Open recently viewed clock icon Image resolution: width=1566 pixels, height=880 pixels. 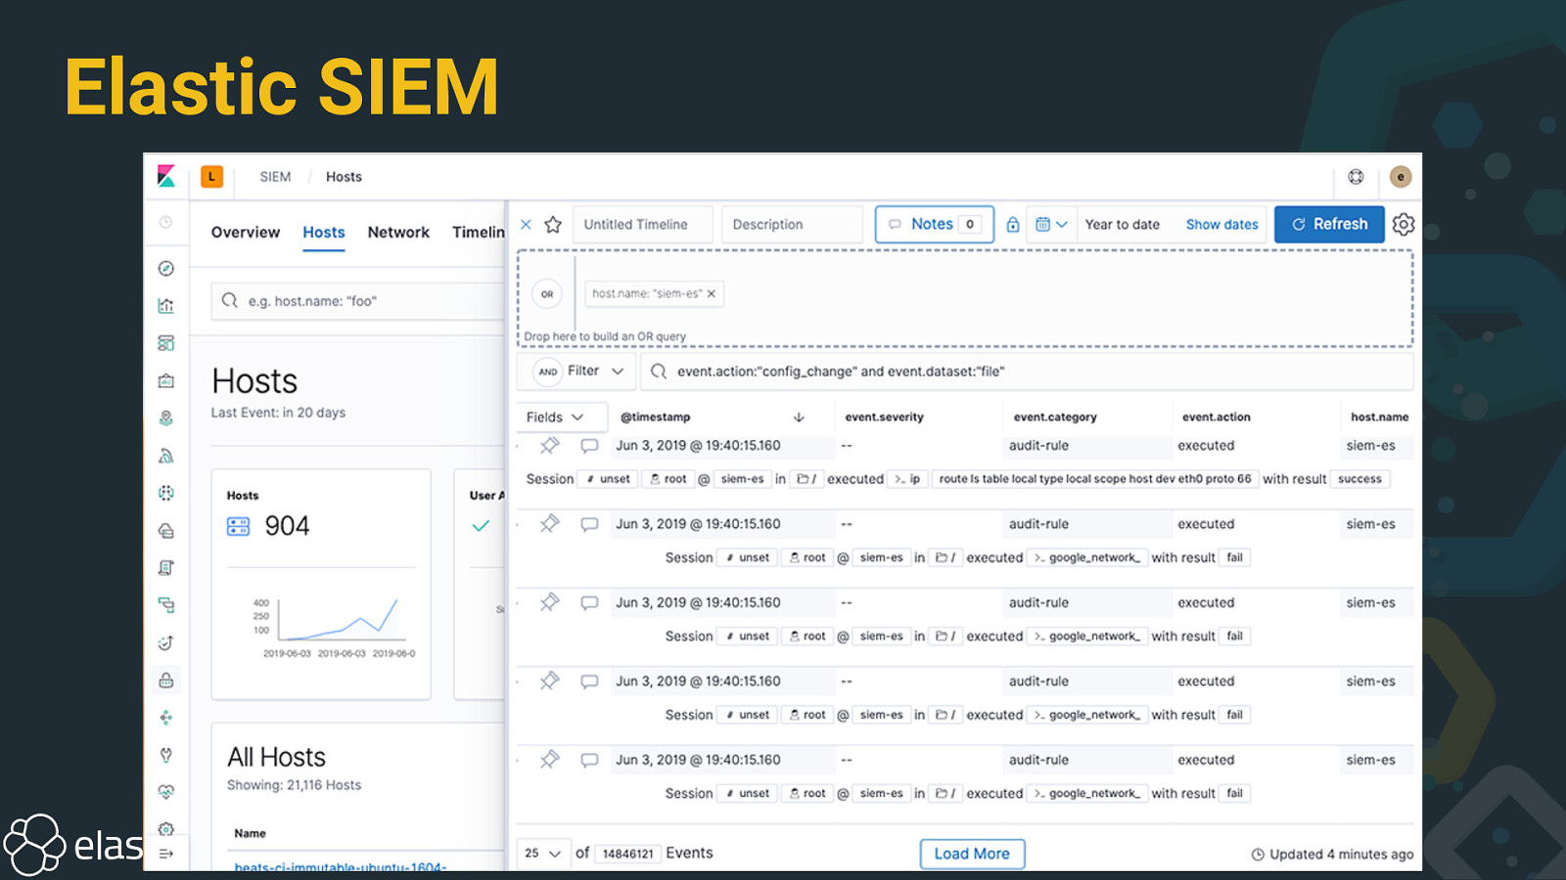pos(166,223)
